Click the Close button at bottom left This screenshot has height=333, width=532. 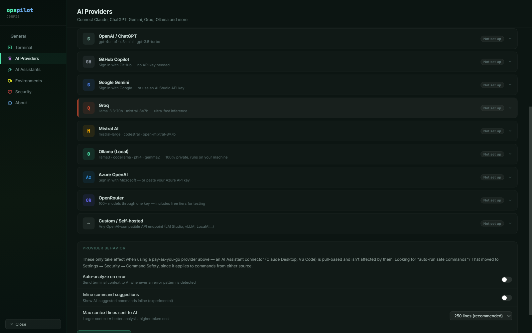33,324
